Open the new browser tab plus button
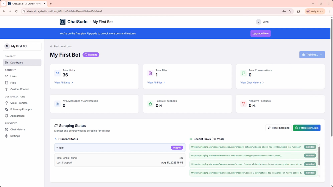The image size is (333, 187). tap(50, 4)
